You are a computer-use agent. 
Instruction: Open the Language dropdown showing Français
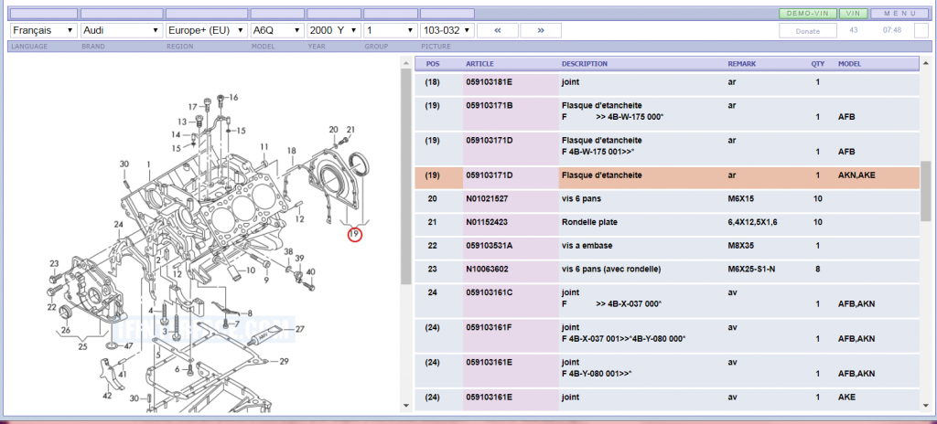(x=42, y=30)
